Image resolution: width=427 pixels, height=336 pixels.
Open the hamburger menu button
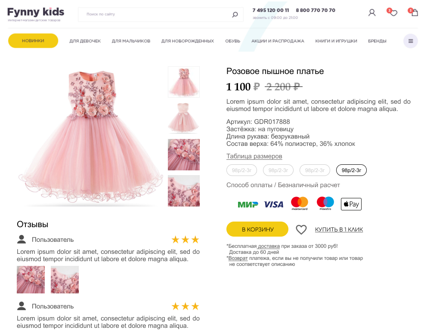pos(411,41)
